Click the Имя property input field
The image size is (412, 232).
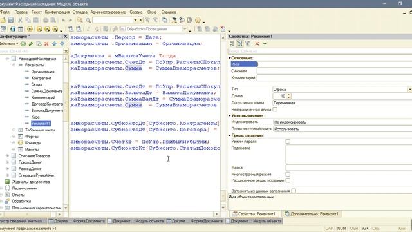335,64
